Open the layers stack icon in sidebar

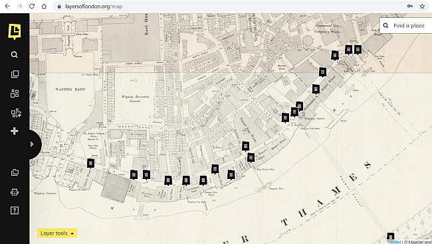(x=15, y=74)
